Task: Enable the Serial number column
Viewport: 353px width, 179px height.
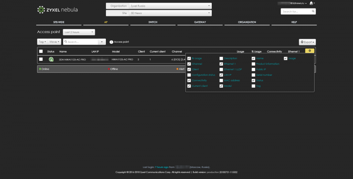Action: click(x=253, y=75)
